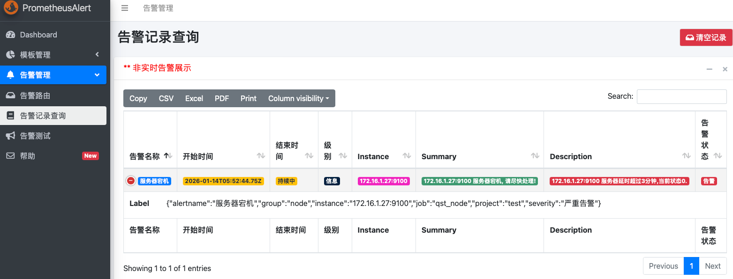Image resolution: width=733 pixels, height=279 pixels.
Task: Sort by Summary column arrows
Action: coord(535,156)
